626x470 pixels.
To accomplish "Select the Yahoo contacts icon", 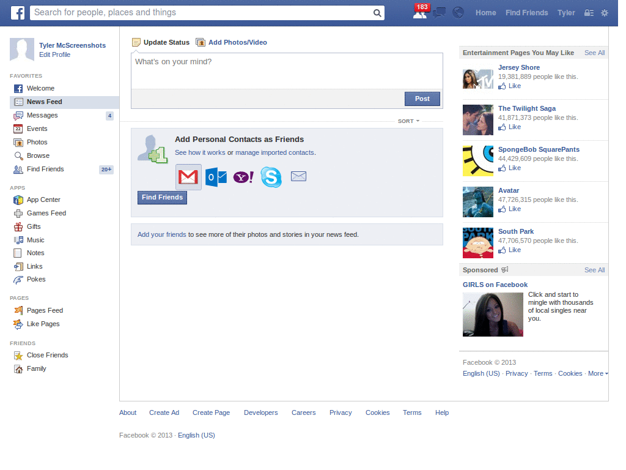I will click(x=243, y=177).
